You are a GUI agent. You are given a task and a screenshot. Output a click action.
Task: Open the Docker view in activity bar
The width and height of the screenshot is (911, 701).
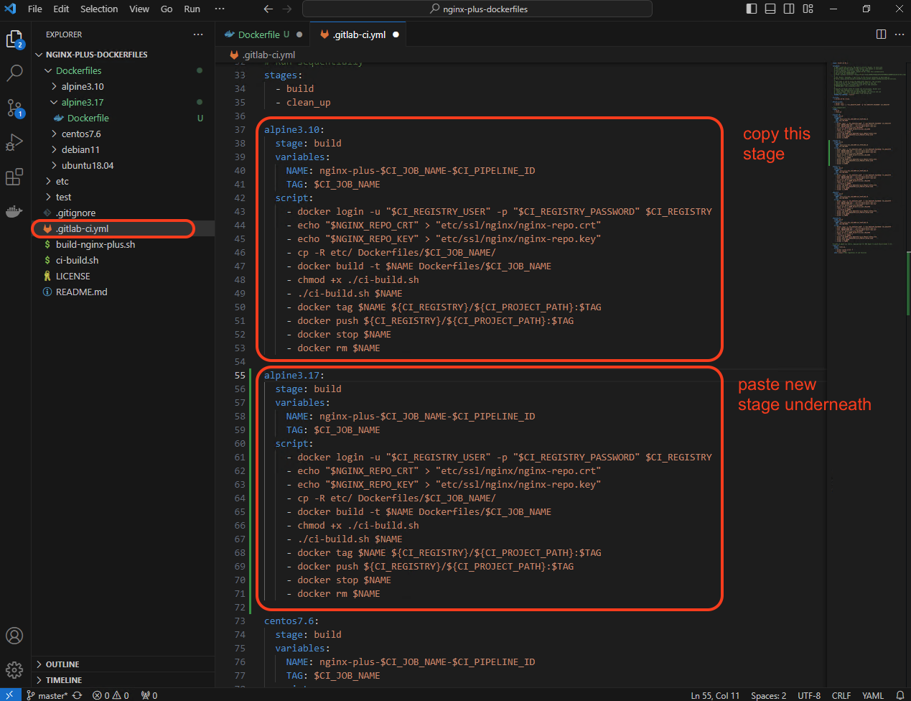pos(14,211)
